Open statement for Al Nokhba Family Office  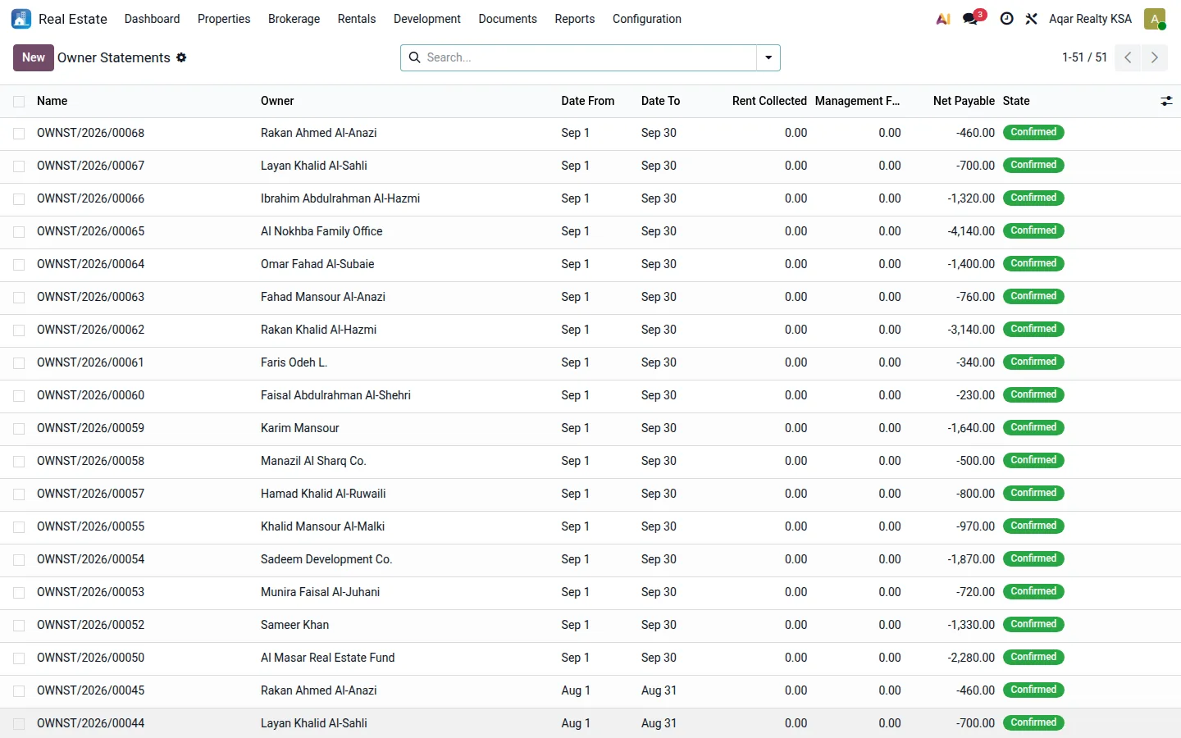click(x=321, y=231)
